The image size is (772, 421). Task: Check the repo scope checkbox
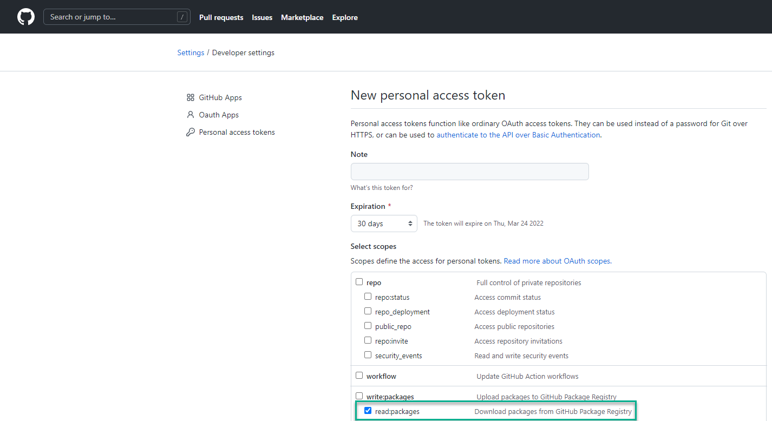click(359, 282)
